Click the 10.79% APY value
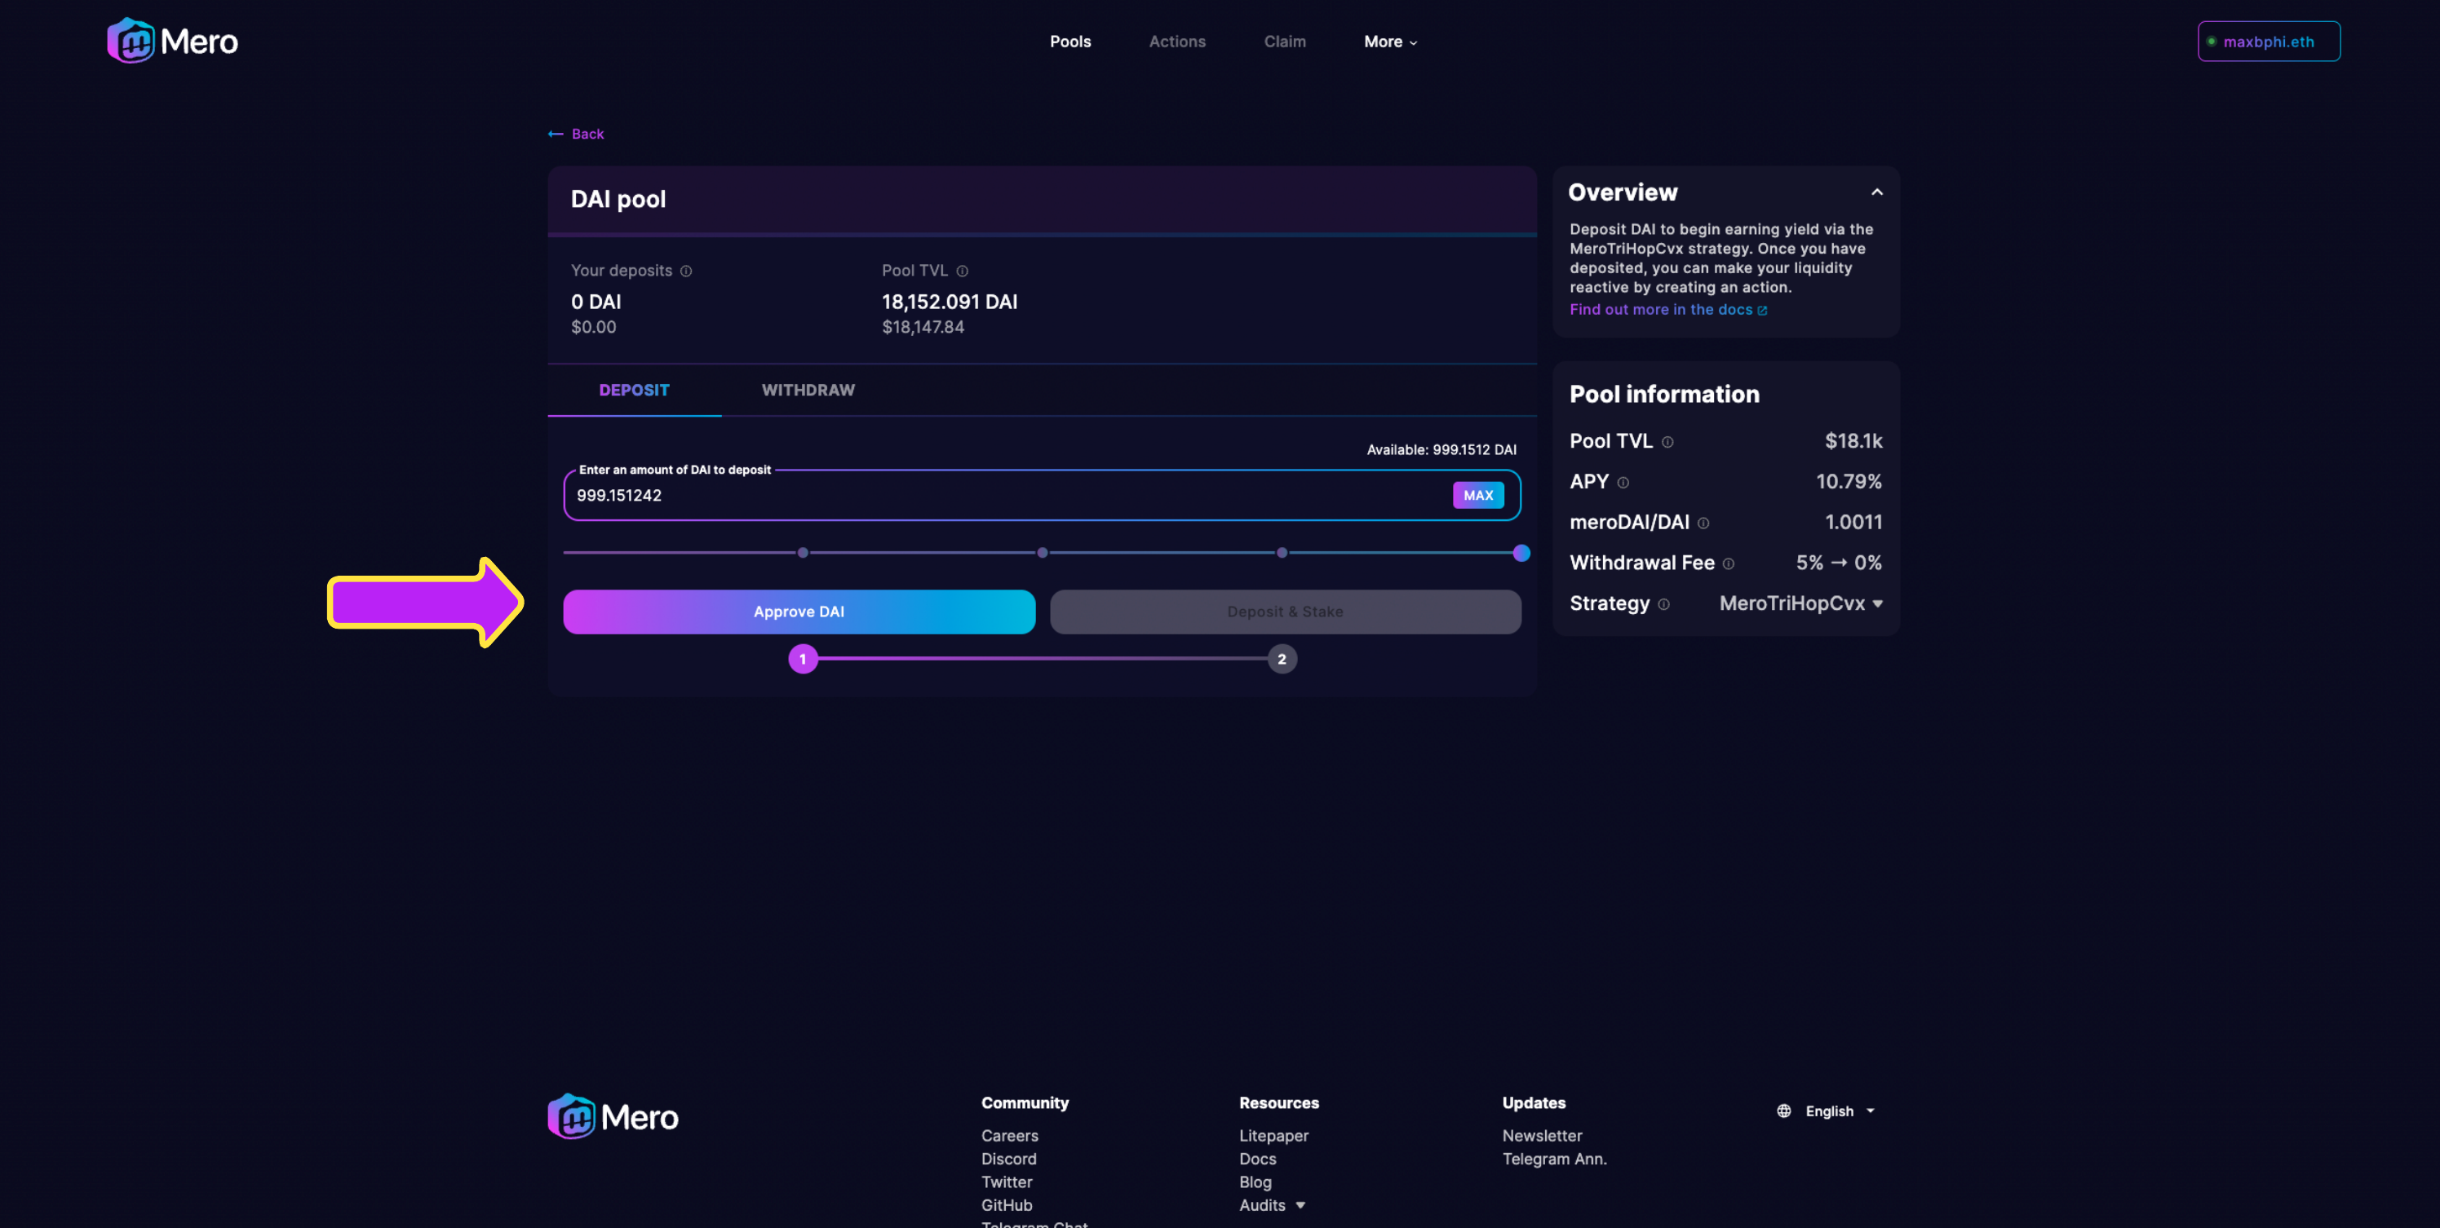The width and height of the screenshot is (2440, 1228). pos(1848,482)
